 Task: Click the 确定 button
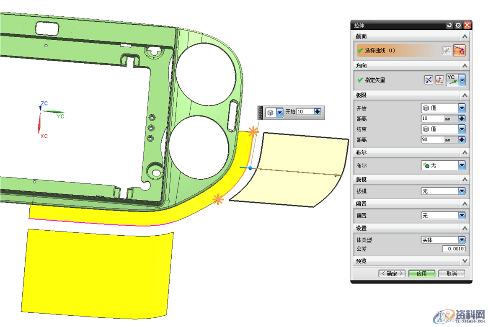click(x=392, y=273)
